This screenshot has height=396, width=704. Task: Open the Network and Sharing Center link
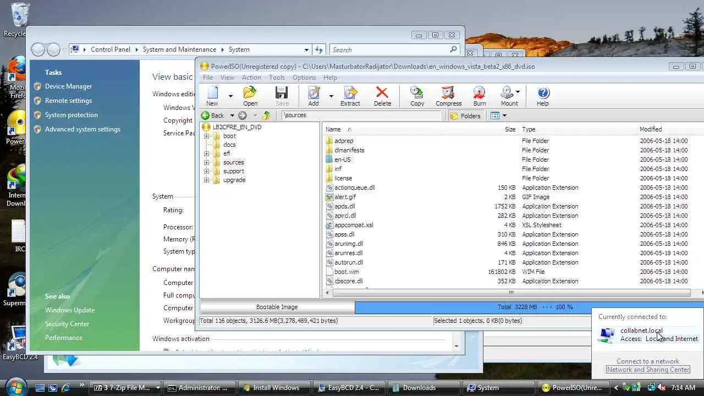click(648, 370)
